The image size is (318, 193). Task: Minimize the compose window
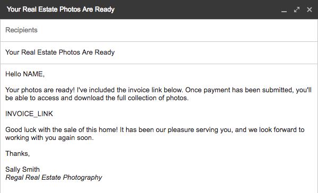point(284,10)
